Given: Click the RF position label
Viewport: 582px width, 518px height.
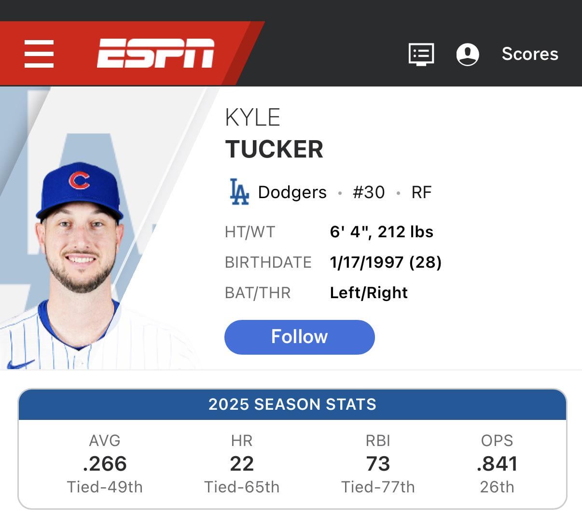Looking at the screenshot, I should 421,192.
